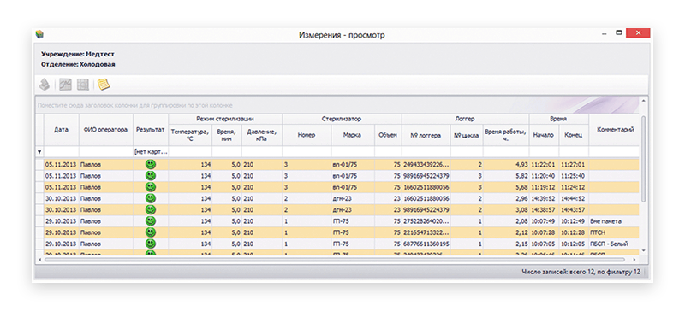Click the Время работы, ч. column header

(506, 135)
